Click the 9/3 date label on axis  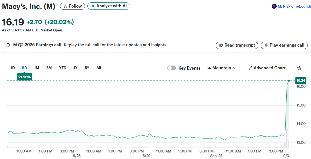coord(286,156)
